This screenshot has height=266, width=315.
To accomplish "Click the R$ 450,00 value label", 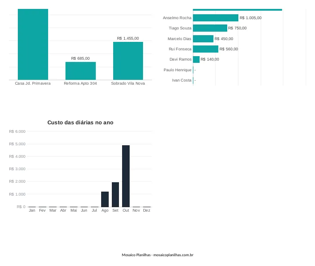I will (x=224, y=39).
